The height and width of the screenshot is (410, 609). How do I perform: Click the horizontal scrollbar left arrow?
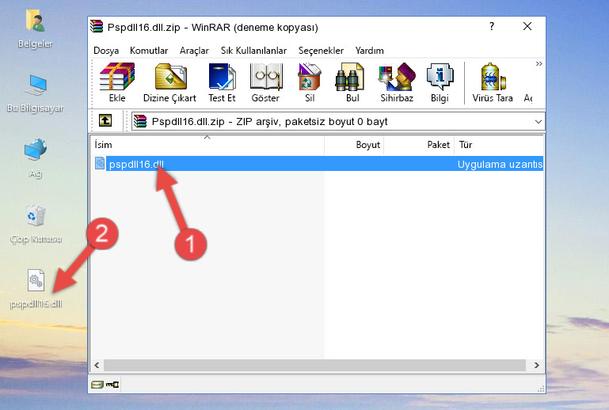pos(97,365)
